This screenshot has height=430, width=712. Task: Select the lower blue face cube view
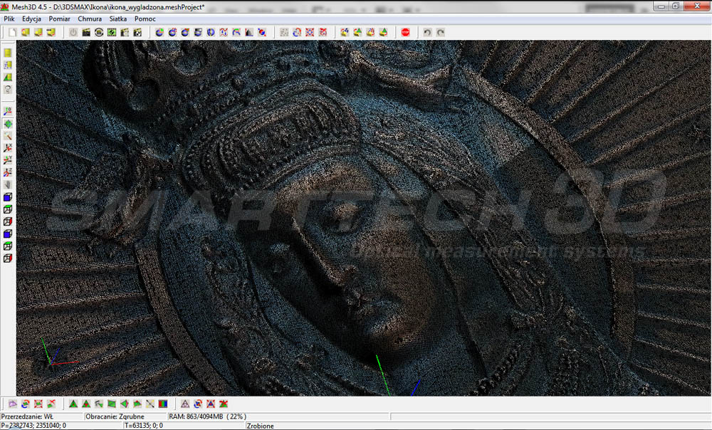[8, 234]
